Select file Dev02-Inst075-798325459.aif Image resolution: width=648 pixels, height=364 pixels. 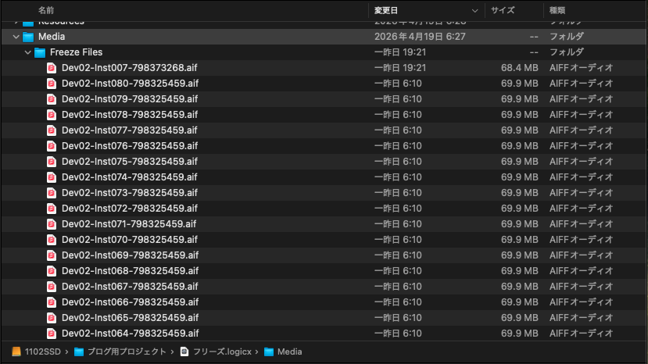(130, 162)
